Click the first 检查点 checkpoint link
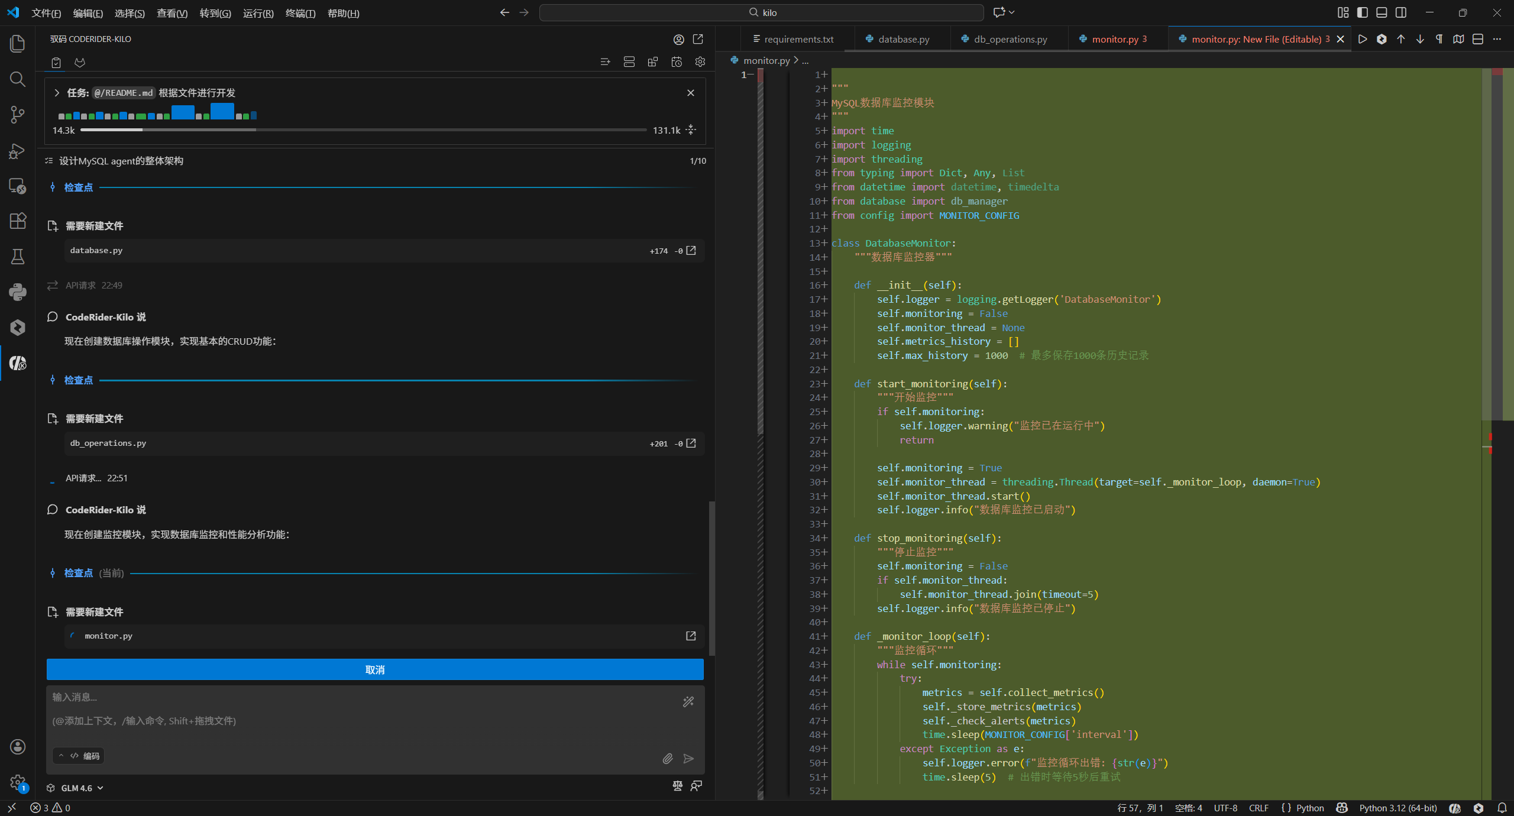This screenshot has width=1514, height=816. click(x=79, y=187)
